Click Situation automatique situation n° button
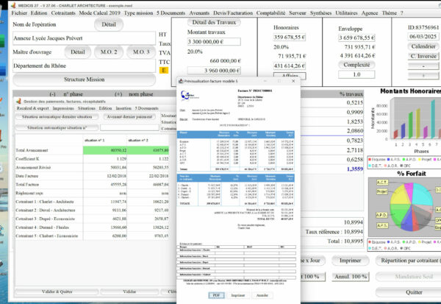The height and width of the screenshot is (304, 441). [x=57, y=127]
